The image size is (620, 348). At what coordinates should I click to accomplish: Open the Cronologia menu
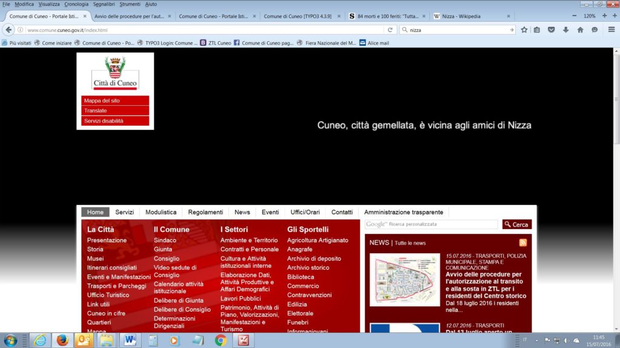tap(76, 4)
